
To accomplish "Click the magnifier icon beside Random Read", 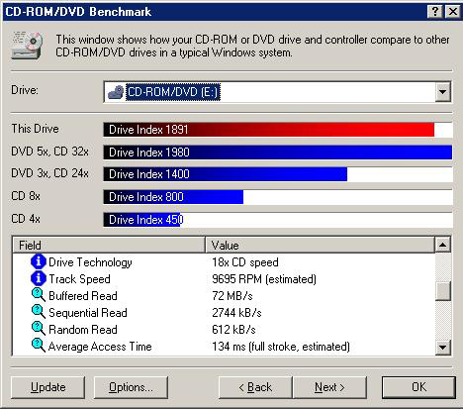I will click(x=39, y=329).
